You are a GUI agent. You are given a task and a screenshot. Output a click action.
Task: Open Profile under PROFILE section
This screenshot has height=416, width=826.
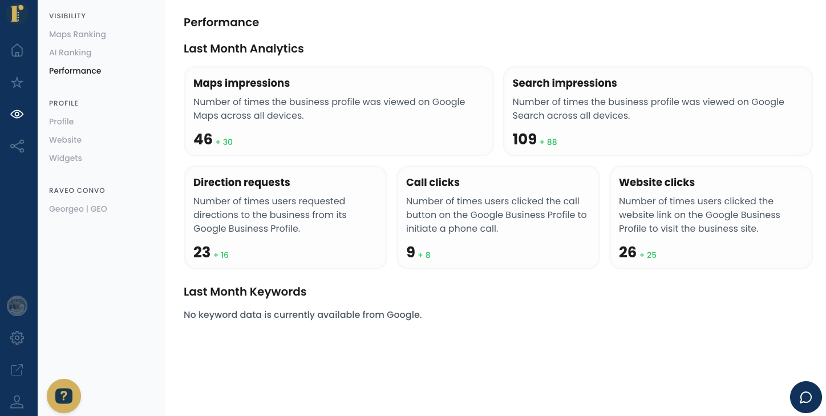click(x=62, y=122)
